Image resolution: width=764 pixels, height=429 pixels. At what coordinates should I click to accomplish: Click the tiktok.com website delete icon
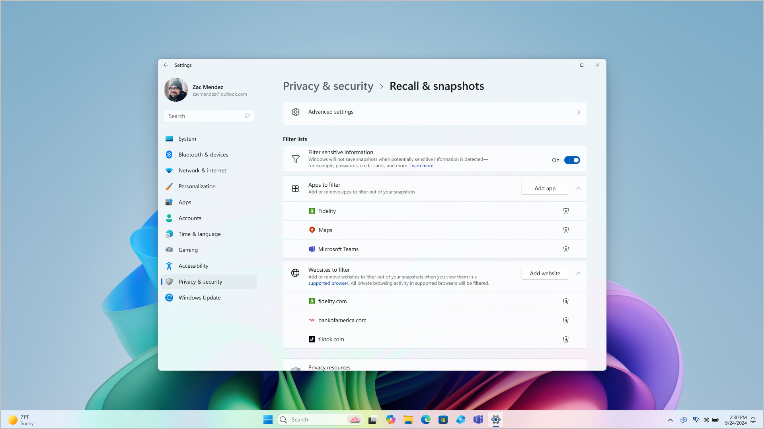click(566, 339)
